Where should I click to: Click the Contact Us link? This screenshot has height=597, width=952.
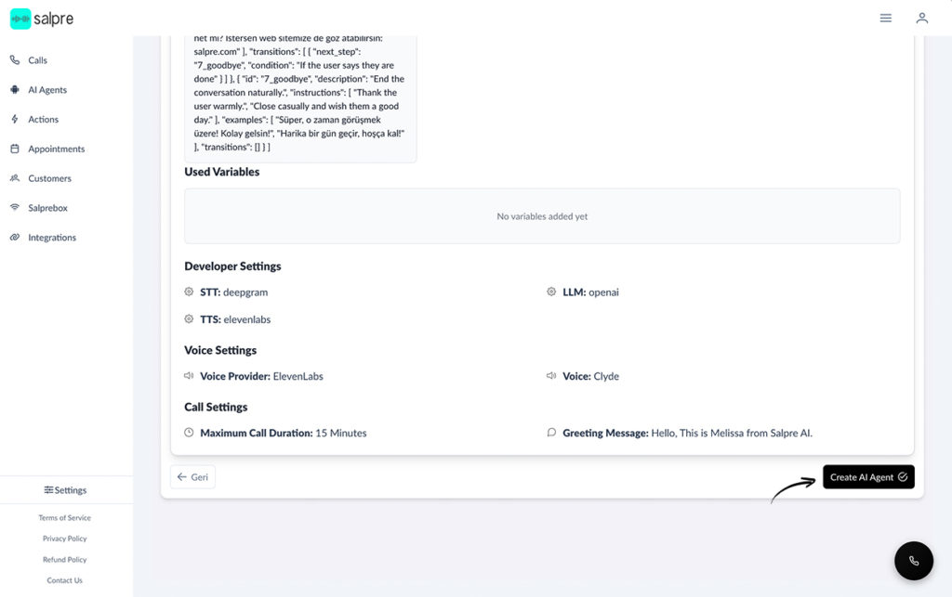point(65,580)
